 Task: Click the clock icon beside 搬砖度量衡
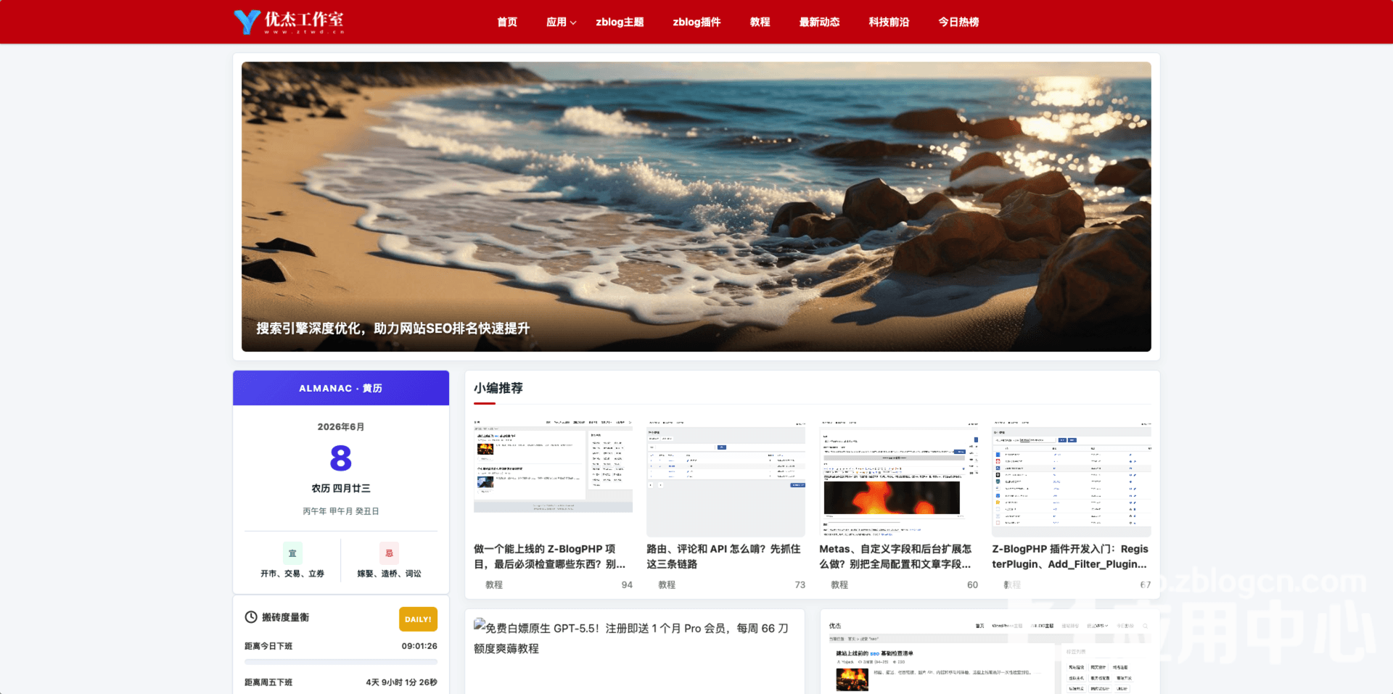[x=251, y=617]
